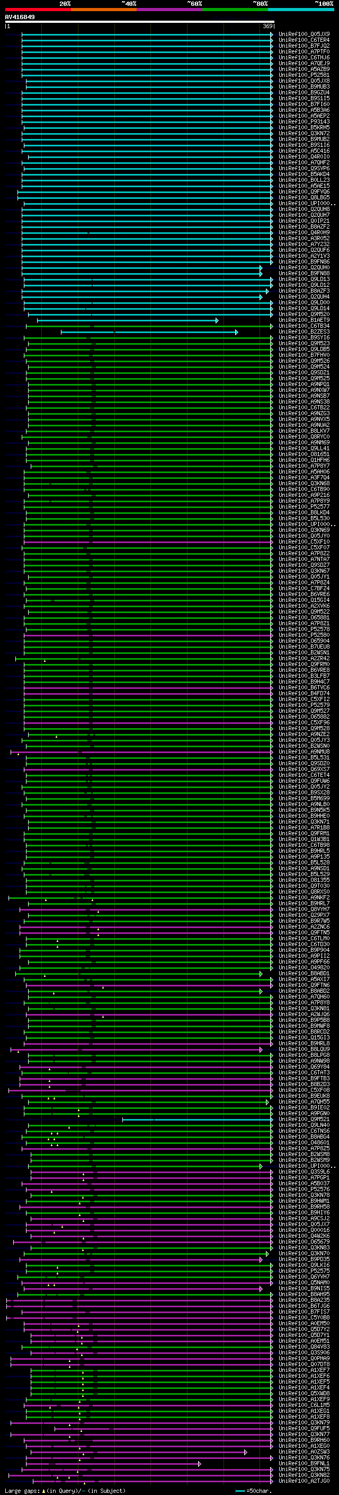Select the AV416849 query title
Viewport: 339px width, 1495px height.
click(x=20, y=18)
